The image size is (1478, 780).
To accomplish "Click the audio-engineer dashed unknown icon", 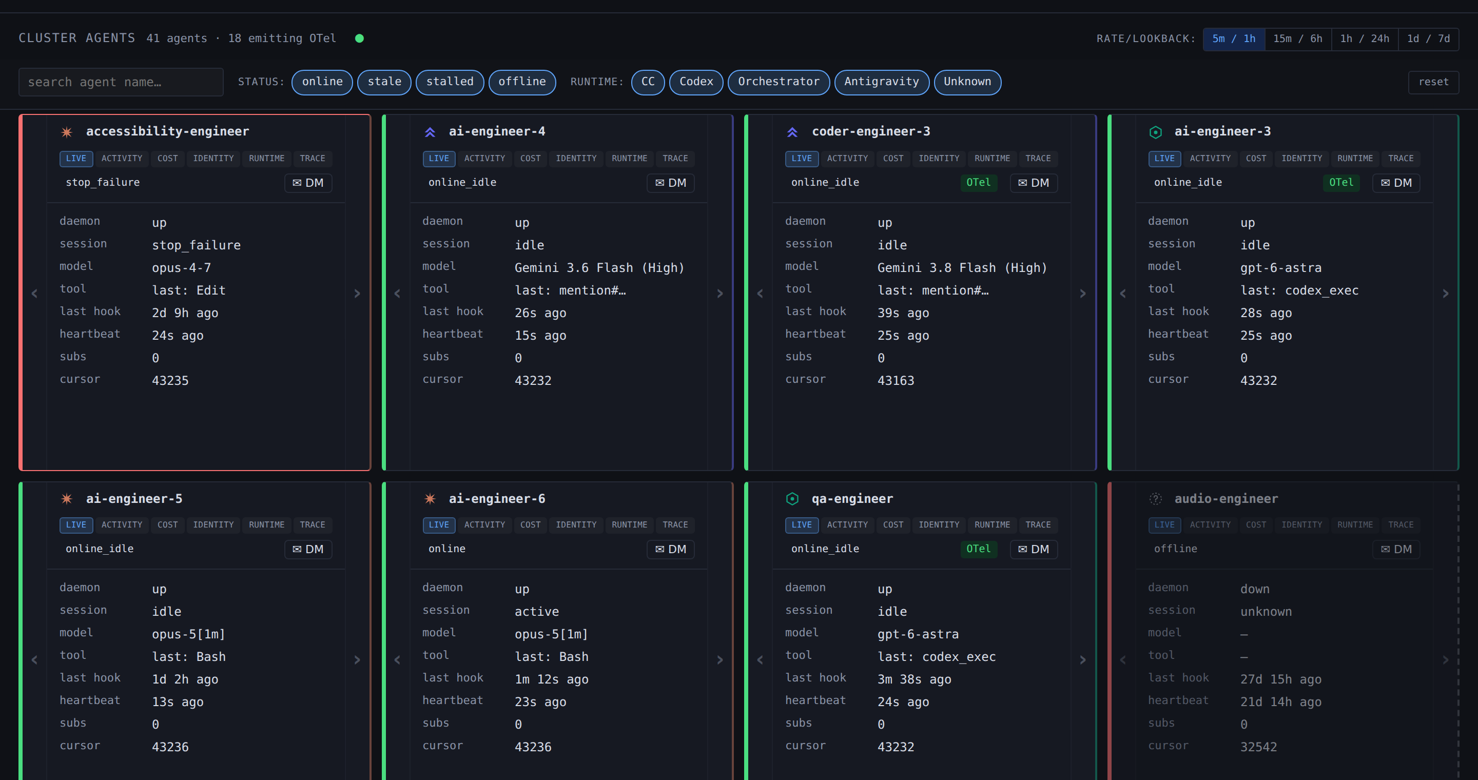I will point(1156,499).
